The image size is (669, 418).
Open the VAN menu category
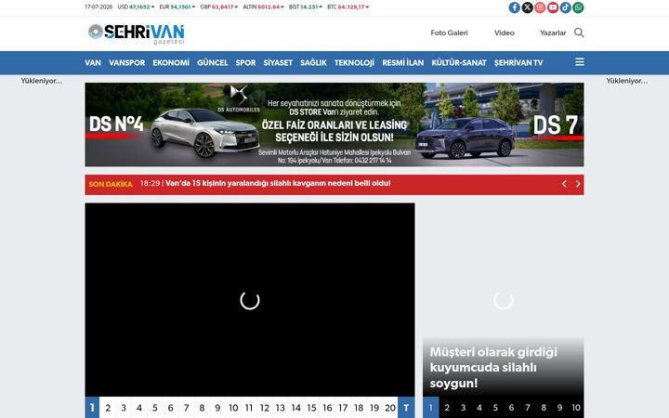[93, 63]
